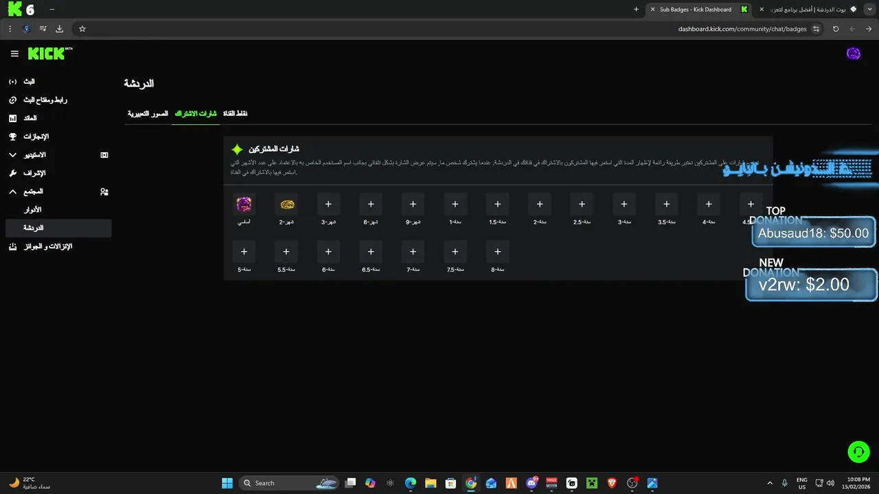This screenshot has width=879, height=494.
Task: Open the playlist icon in browser toolbar
Action: point(43,29)
